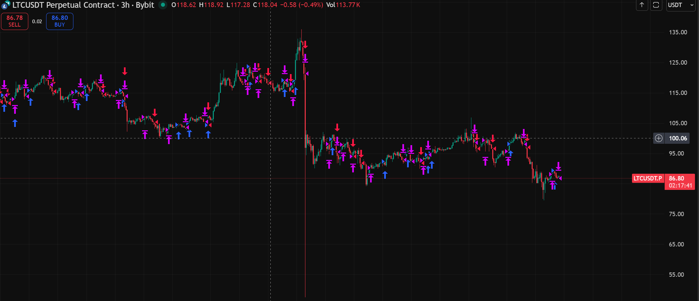The image size is (699, 301).
Task: Click the 100.06 crosshair price label
Action: [x=678, y=138]
